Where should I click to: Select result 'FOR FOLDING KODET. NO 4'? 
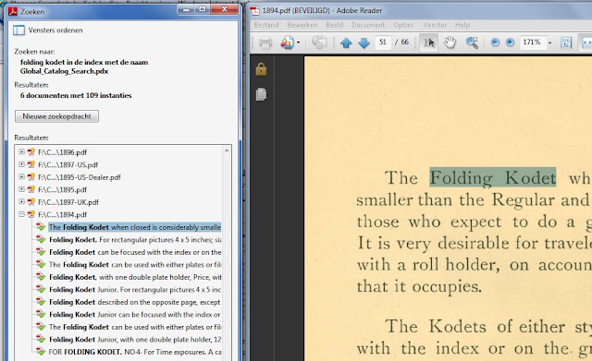135,352
